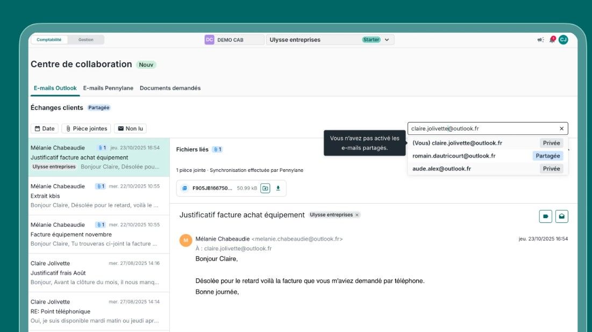Expand the Ulysse entreprises company dropdown
This screenshot has height=332, width=592.
[x=387, y=40]
